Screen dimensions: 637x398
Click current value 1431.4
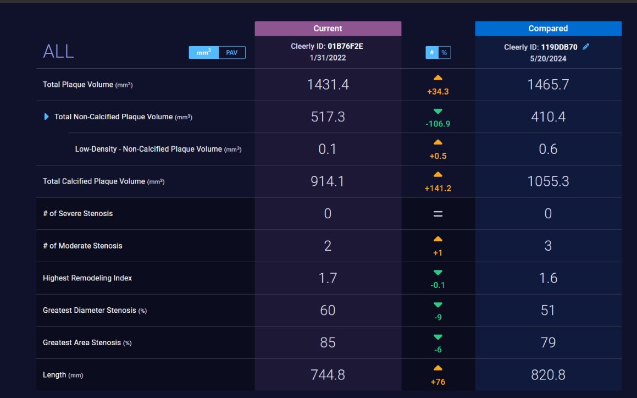tap(328, 85)
